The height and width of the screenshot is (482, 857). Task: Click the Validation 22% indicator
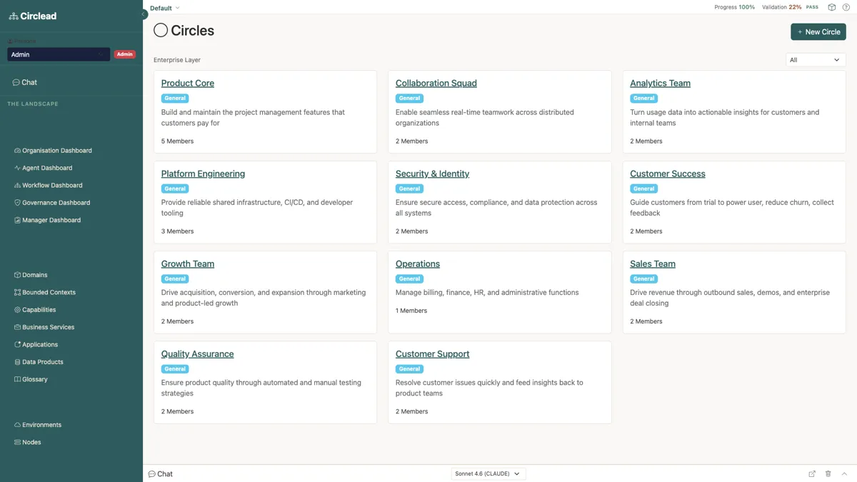pos(782,7)
